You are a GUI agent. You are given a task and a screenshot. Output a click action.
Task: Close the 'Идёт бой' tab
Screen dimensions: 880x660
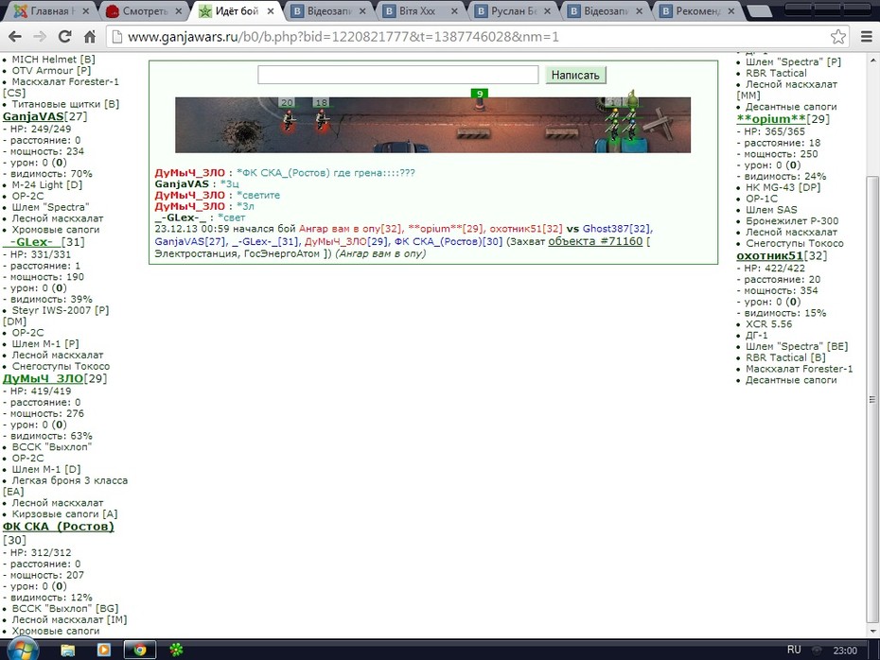271,11
